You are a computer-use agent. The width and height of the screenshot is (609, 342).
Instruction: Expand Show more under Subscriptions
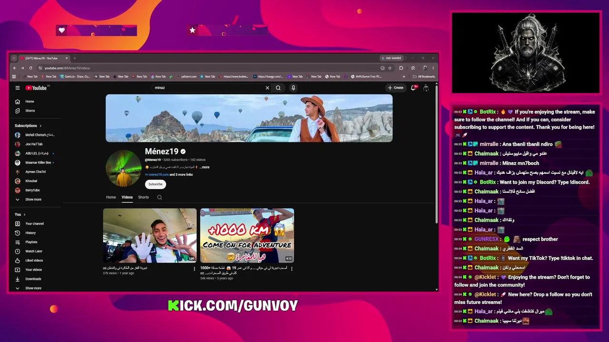[36, 199]
